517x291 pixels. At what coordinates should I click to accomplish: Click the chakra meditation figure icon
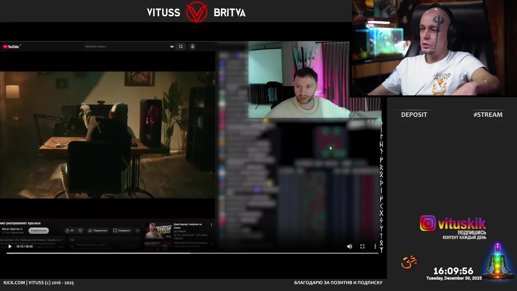pyautogui.click(x=498, y=261)
